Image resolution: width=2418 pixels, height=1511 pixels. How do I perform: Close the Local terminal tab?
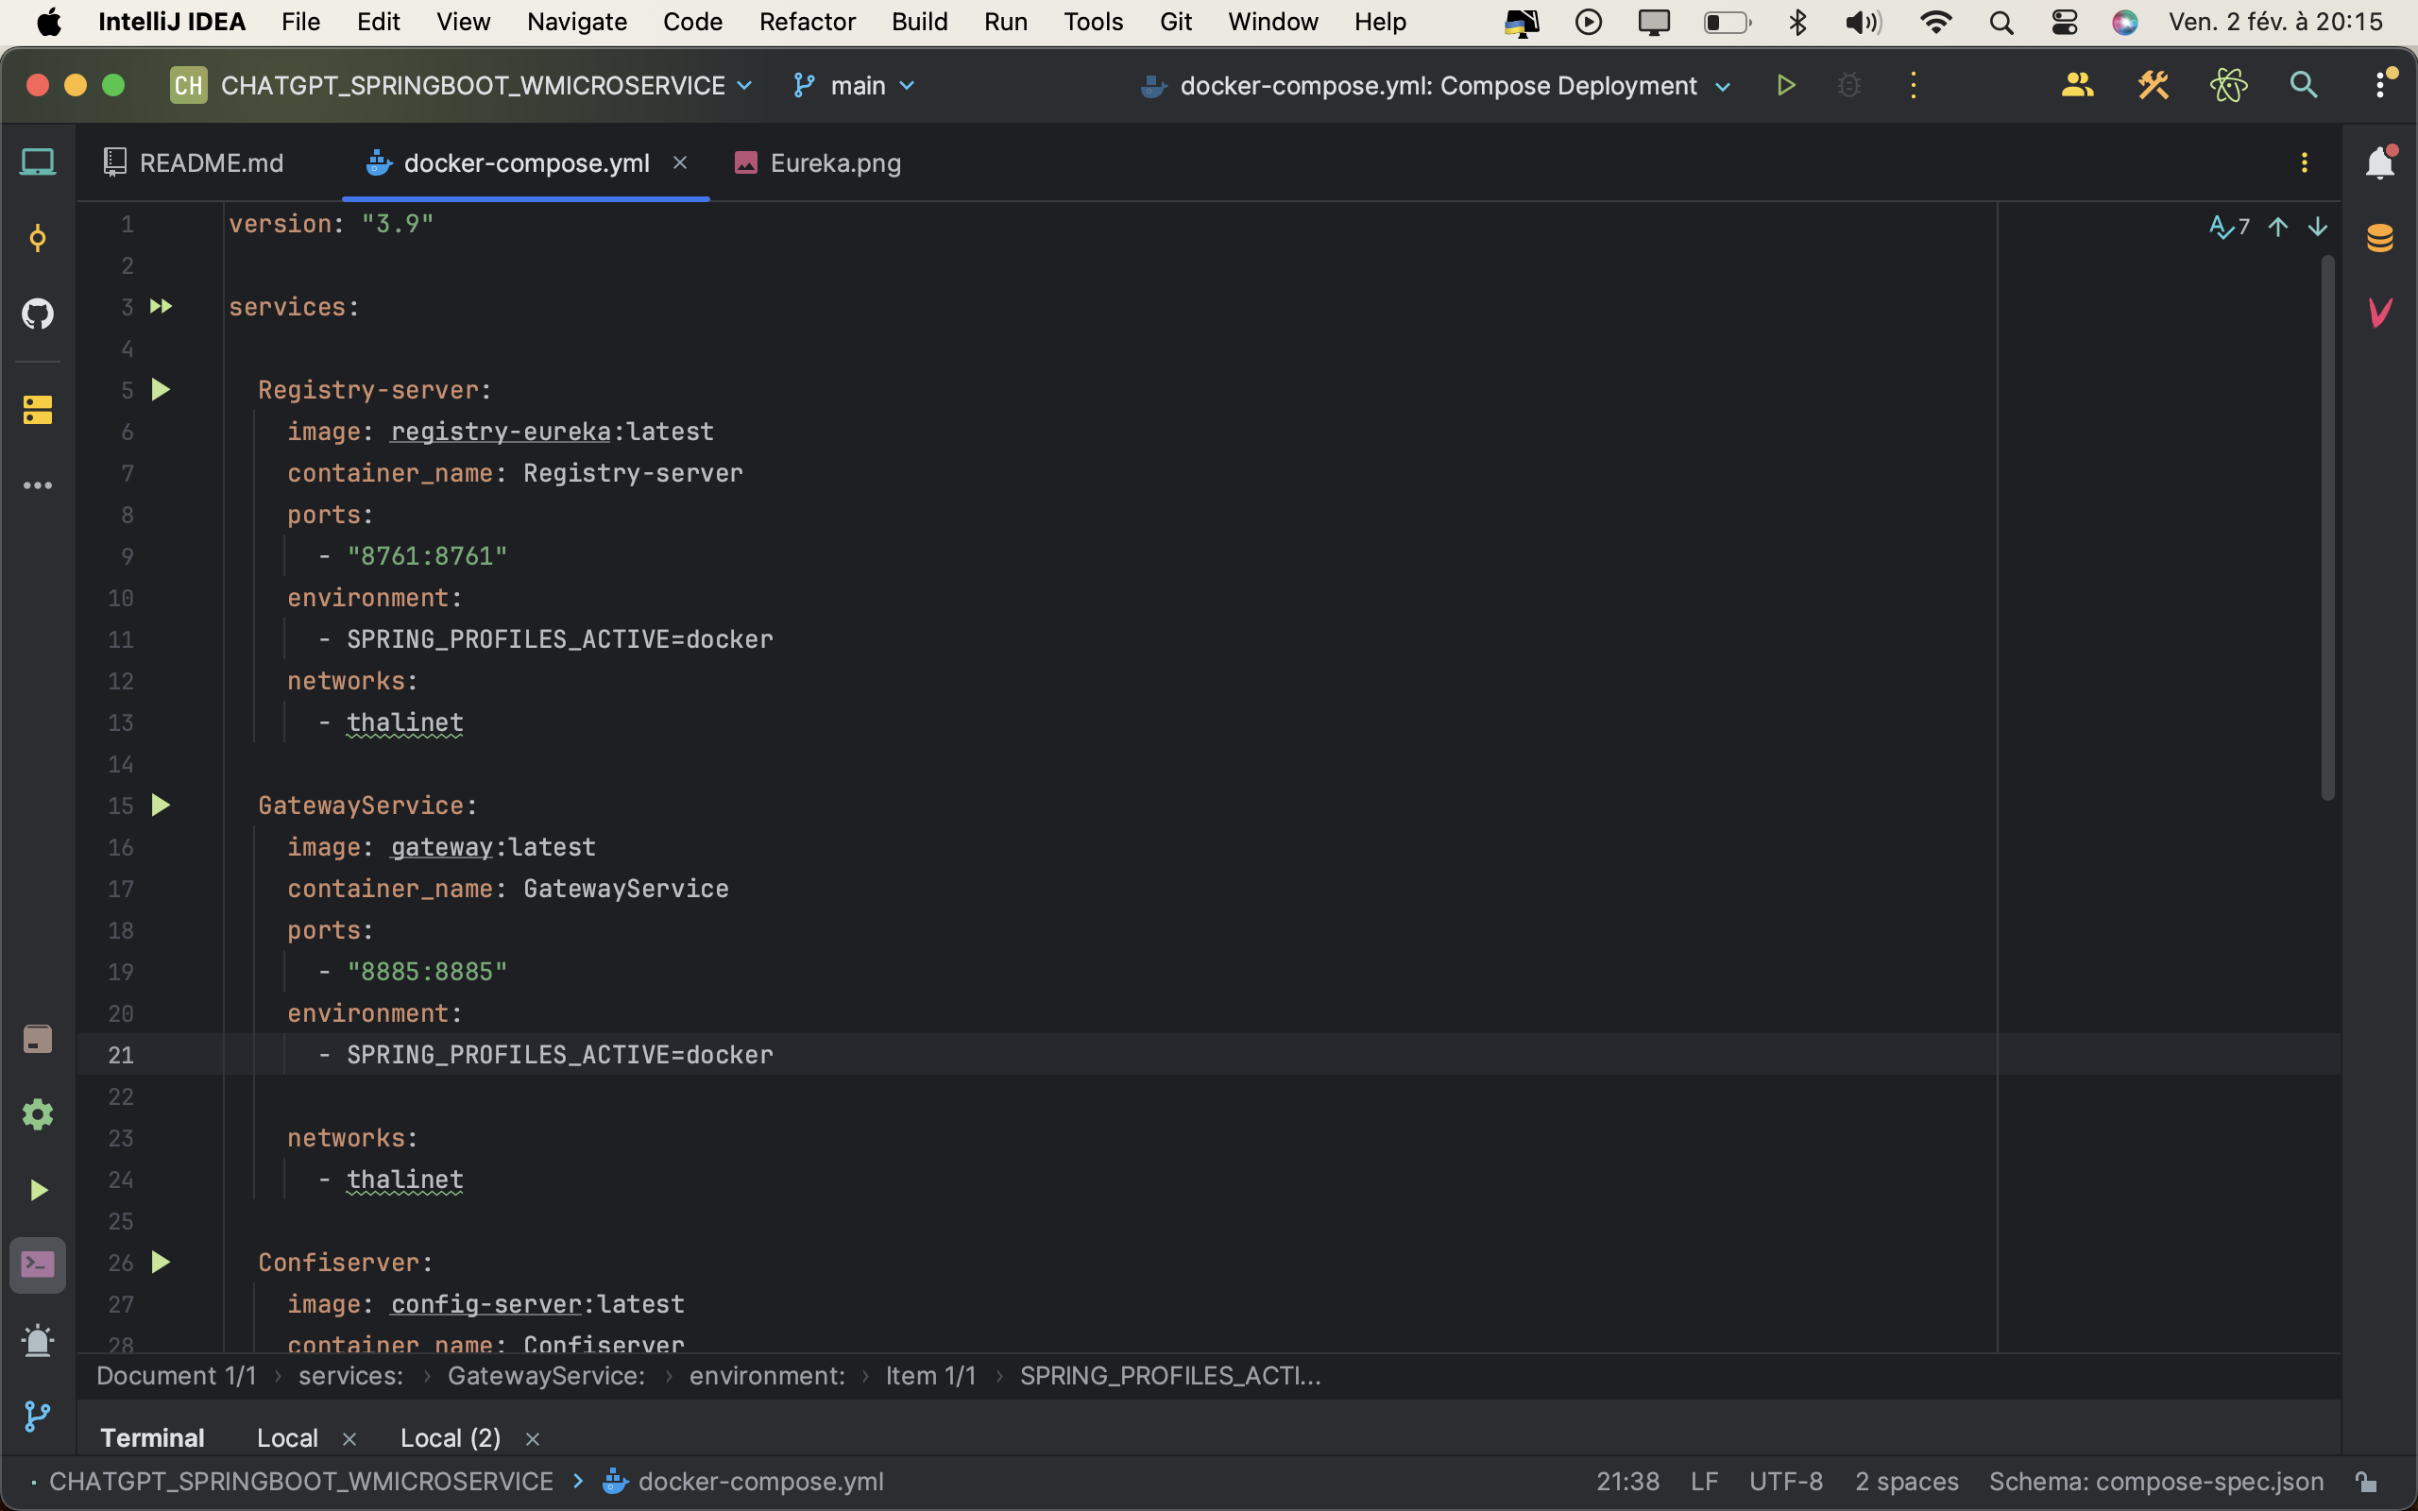pos(349,1439)
